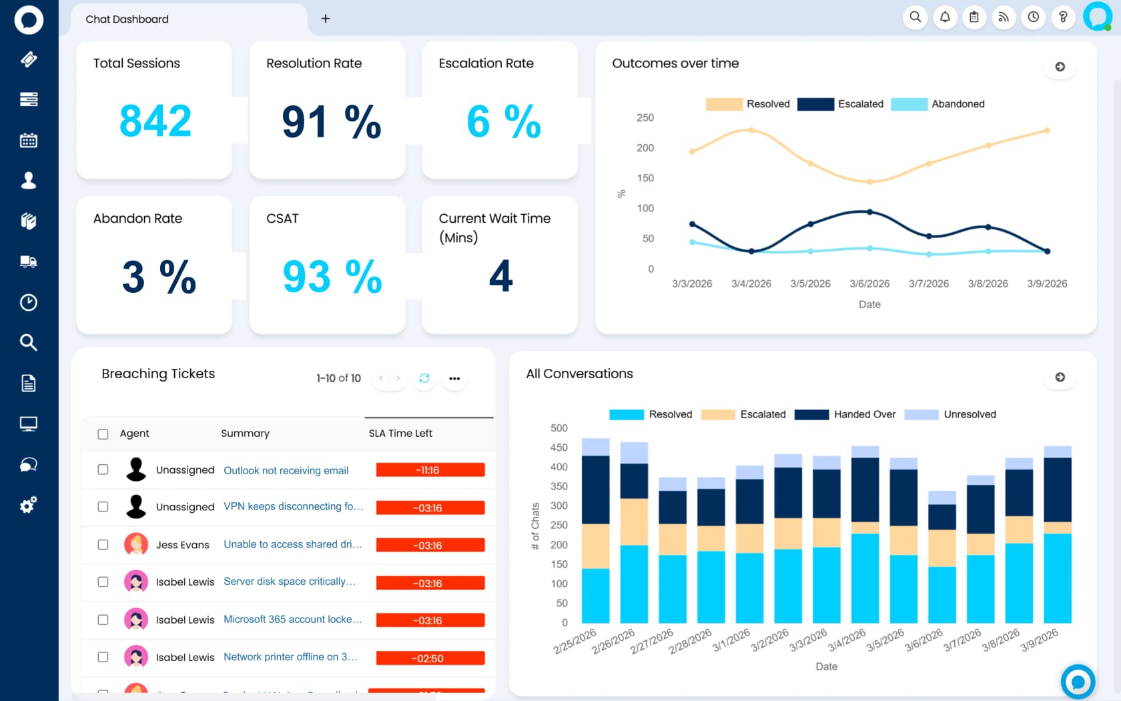Click the -11:16 SLA time badge
This screenshot has width=1121, height=701.
point(430,470)
